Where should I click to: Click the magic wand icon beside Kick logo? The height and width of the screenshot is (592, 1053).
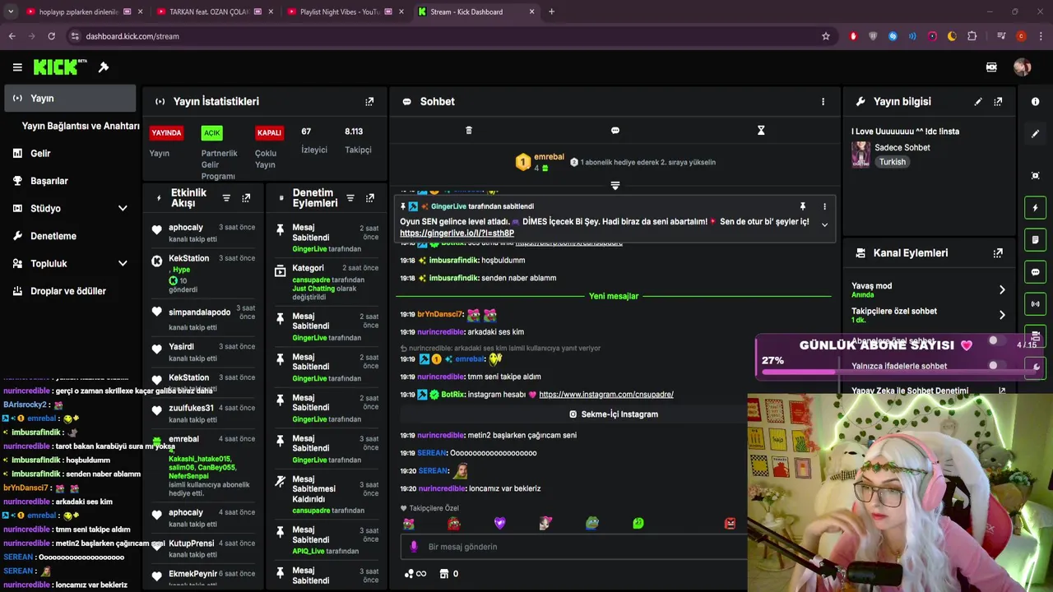[x=104, y=67]
